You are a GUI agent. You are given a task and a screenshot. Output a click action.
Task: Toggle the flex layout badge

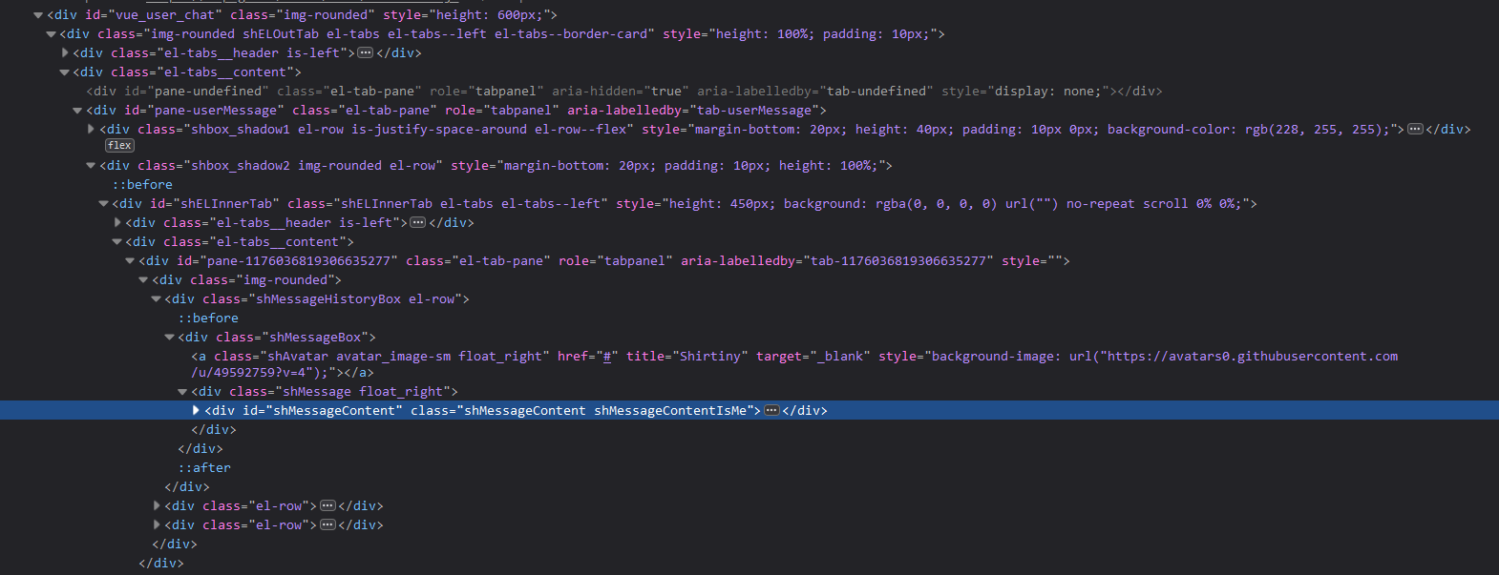point(120,146)
